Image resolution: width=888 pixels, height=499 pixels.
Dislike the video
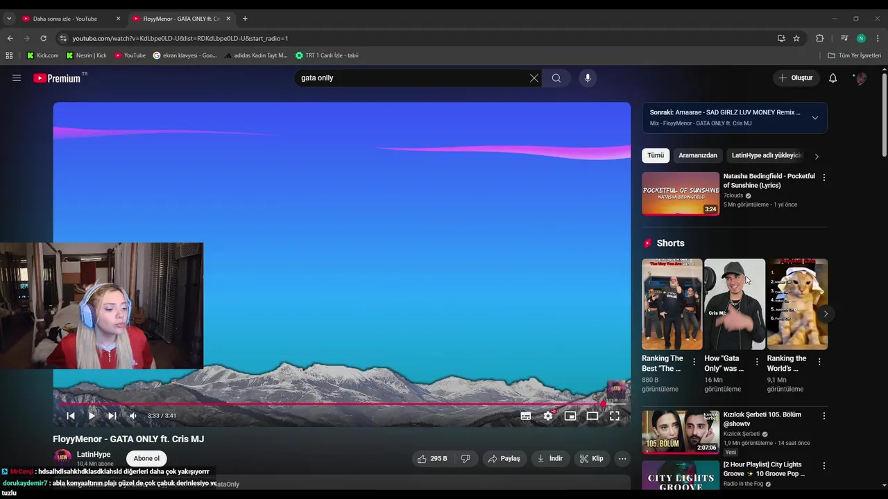pyautogui.click(x=466, y=458)
